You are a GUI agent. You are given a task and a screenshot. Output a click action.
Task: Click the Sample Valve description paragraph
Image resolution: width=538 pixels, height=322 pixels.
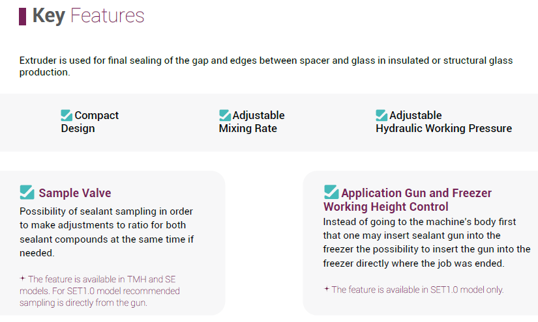click(106, 232)
